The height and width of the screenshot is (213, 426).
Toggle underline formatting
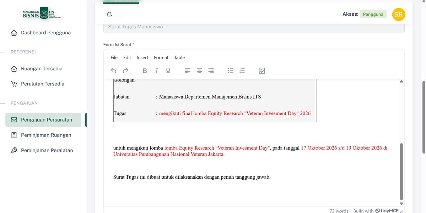pyautogui.click(x=168, y=71)
